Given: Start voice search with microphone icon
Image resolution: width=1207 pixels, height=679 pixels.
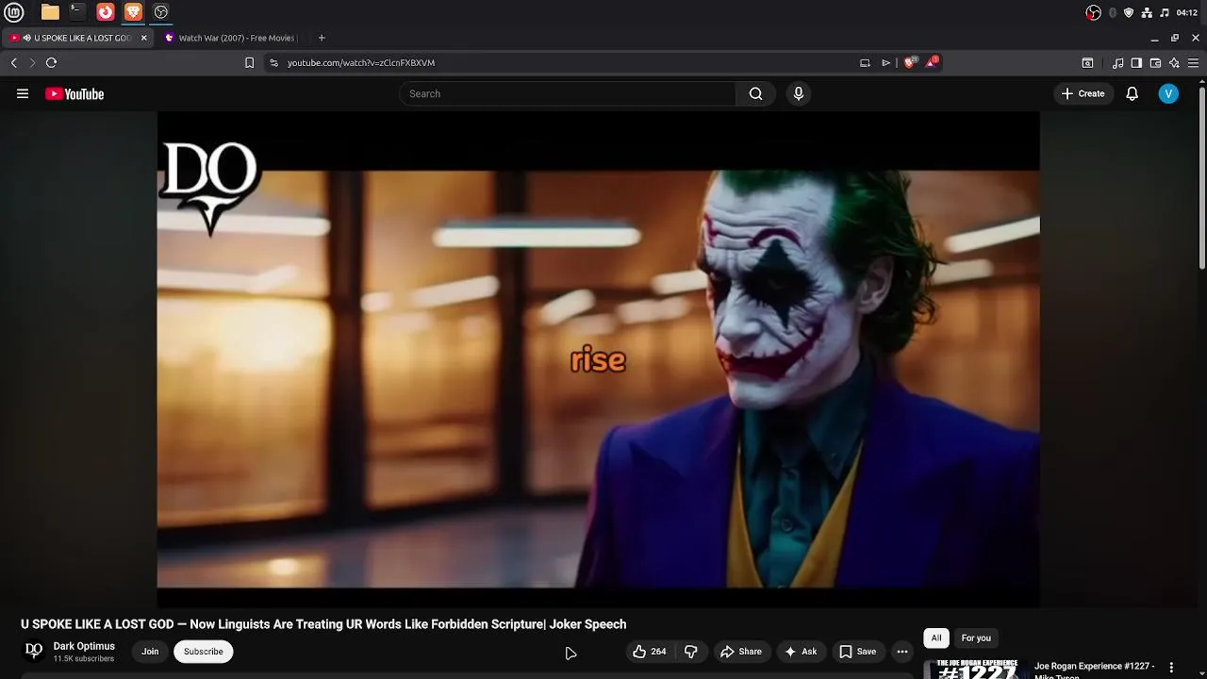Looking at the screenshot, I should pos(799,93).
